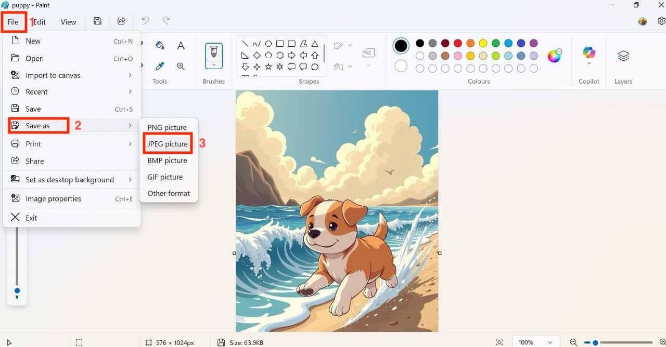Select the pentagon shape
Viewport: 666px width, 347px height.
tap(268, 55)
